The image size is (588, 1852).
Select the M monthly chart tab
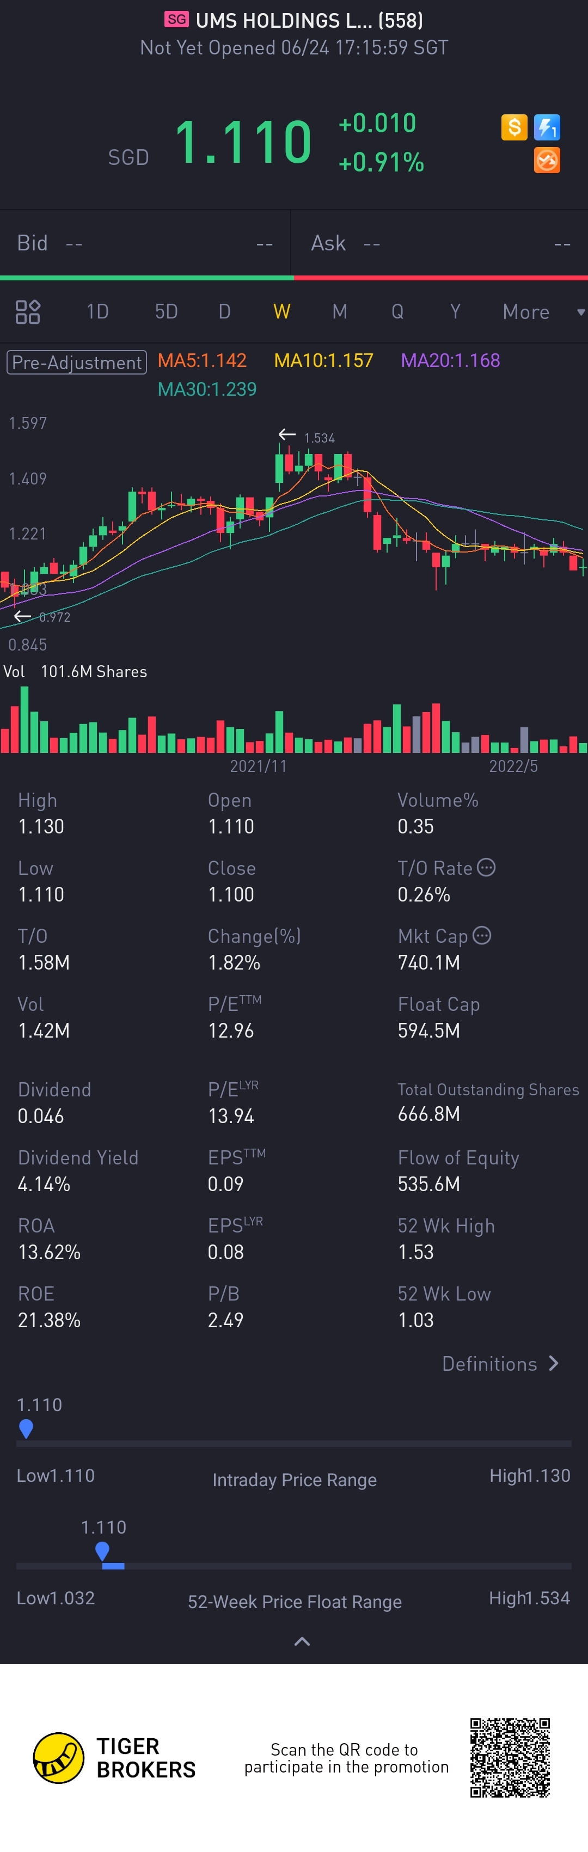[x=339, y=312]
